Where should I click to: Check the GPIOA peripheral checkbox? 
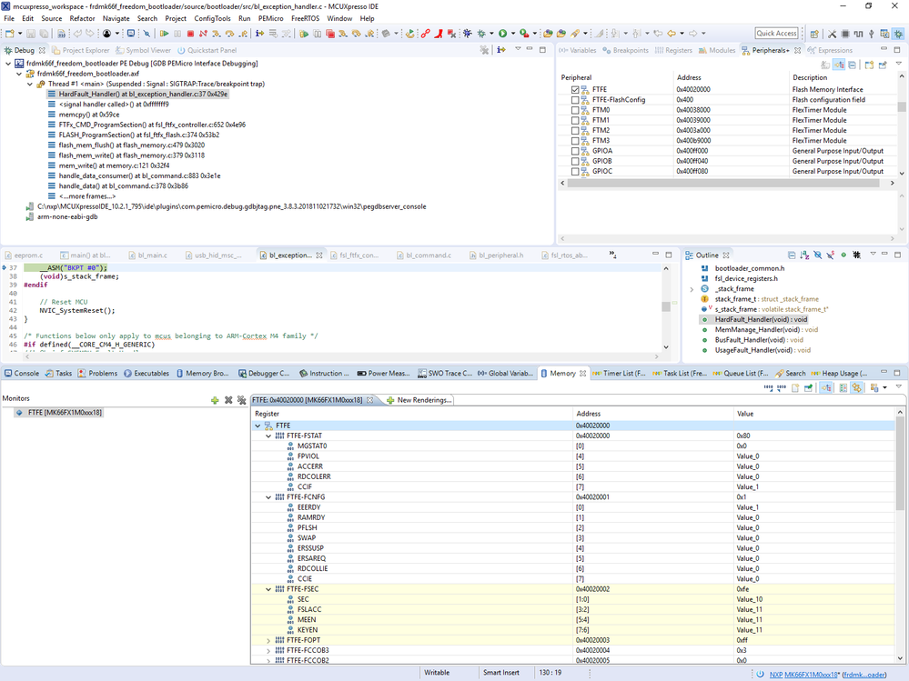pos(575,151)
